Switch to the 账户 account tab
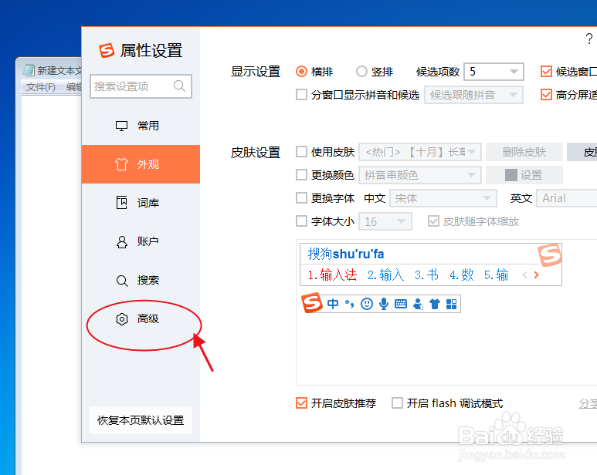 click(141, 241)
